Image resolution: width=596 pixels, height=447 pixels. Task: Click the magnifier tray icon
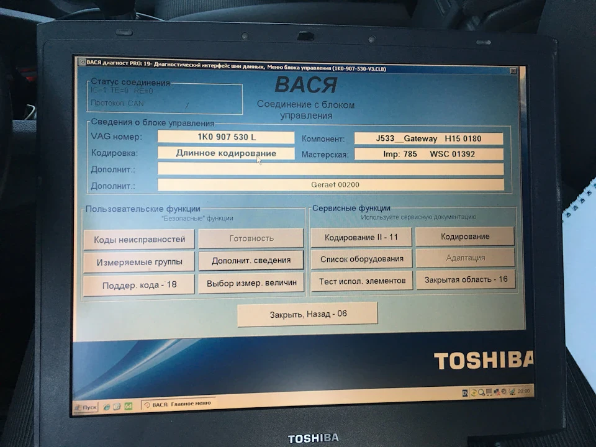tap(482, 392)
